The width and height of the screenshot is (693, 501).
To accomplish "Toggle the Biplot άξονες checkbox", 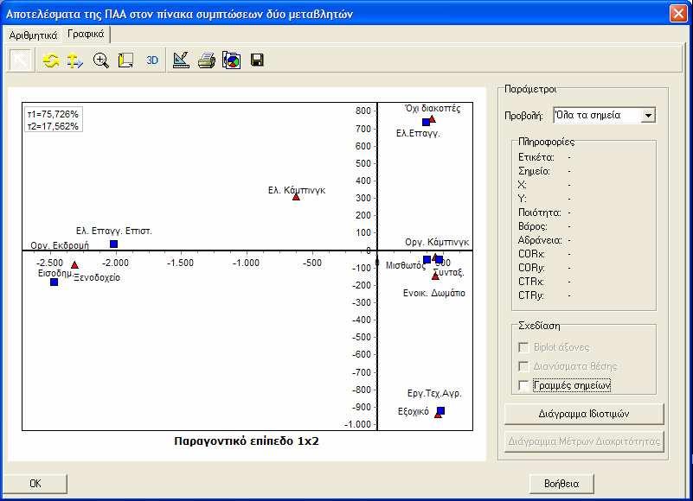I will pyautogui.click(x=523, y=347).
